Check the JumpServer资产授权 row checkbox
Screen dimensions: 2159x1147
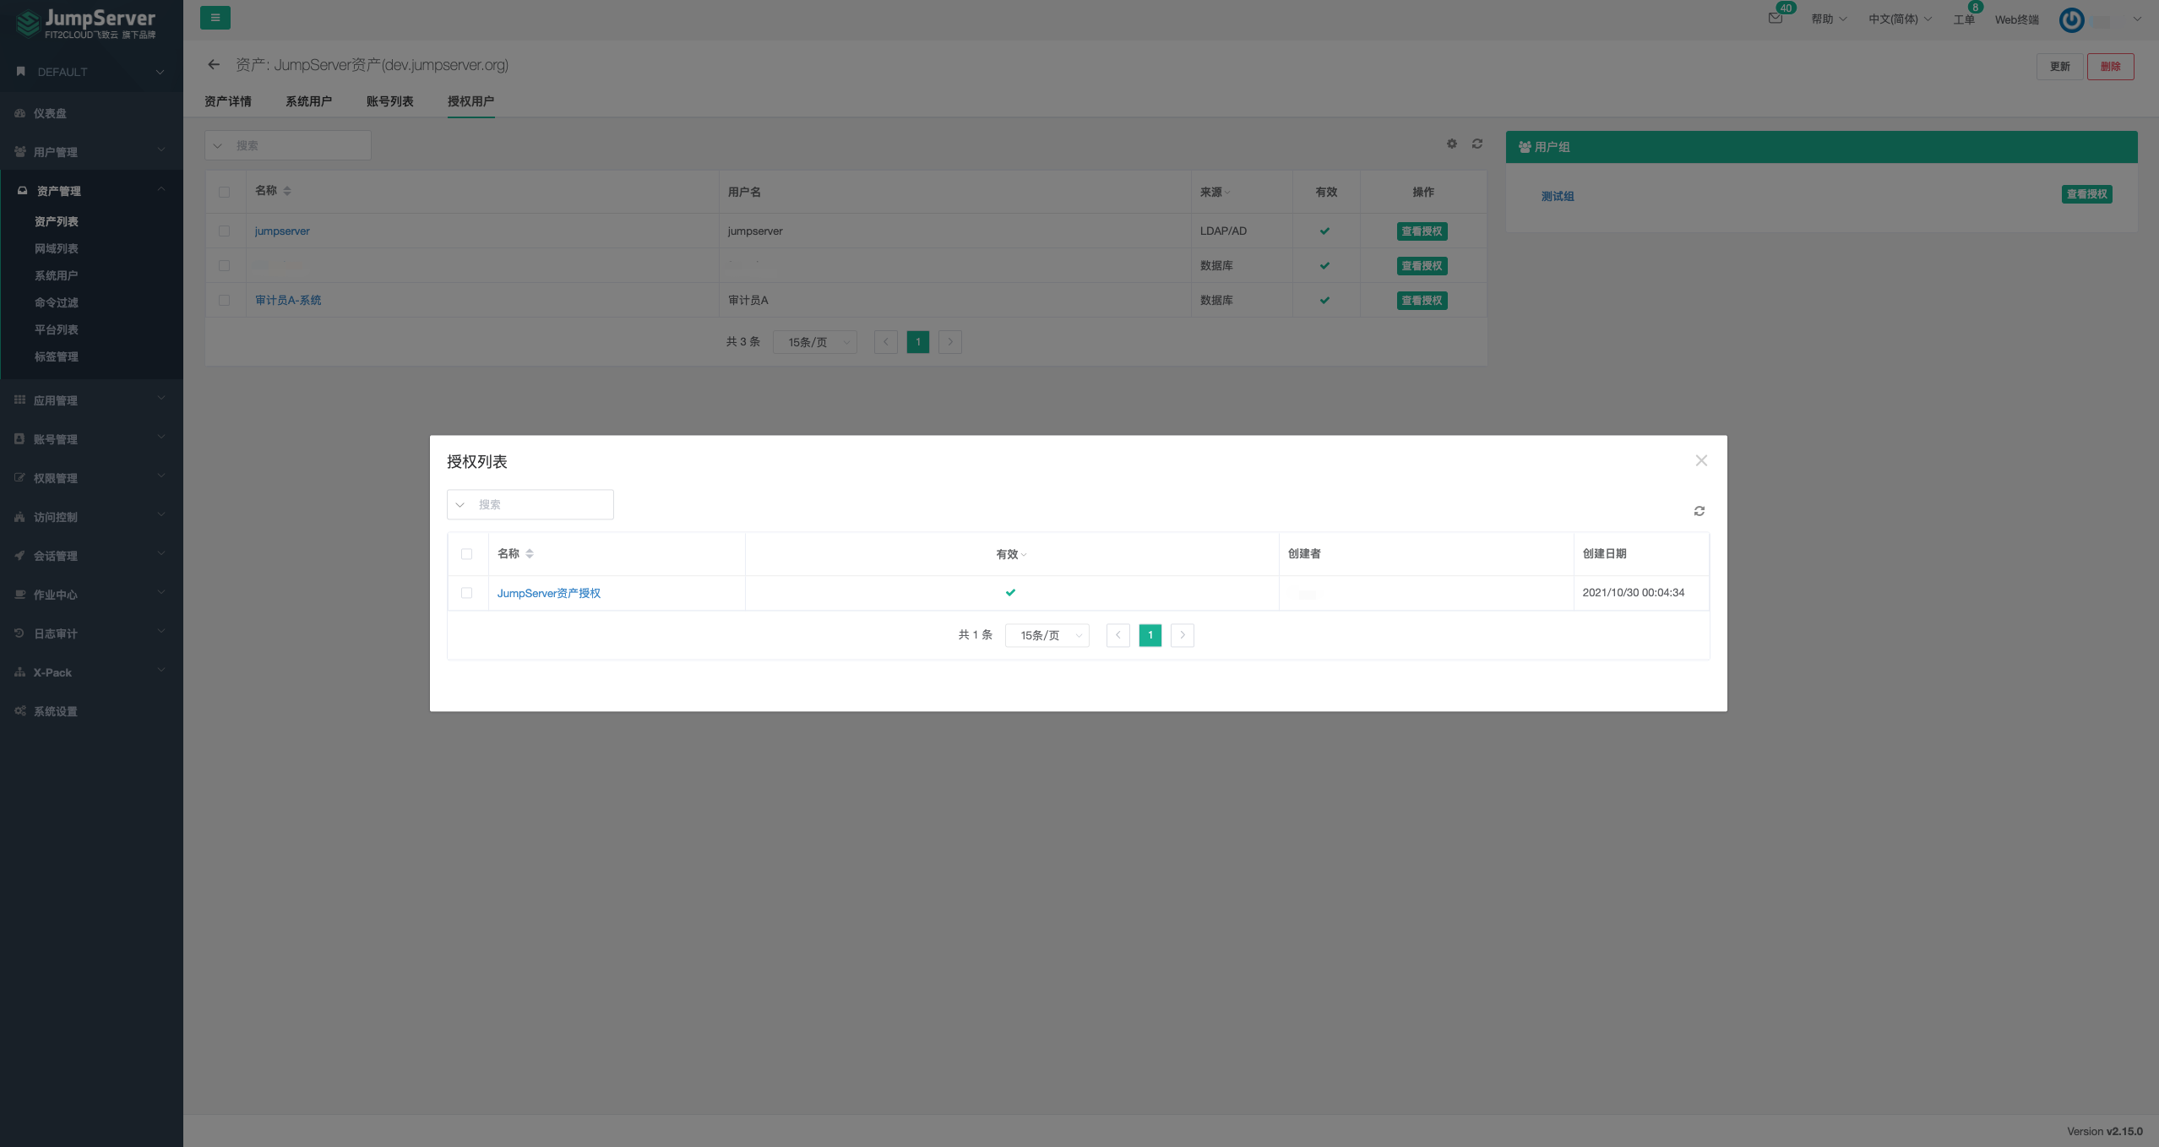click(x=466, y=593)
